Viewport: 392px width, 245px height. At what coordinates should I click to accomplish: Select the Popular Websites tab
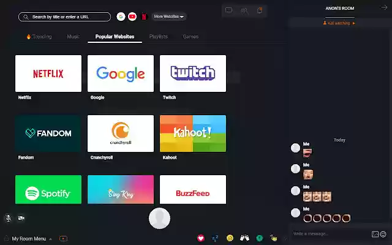(x=115, y=37)
